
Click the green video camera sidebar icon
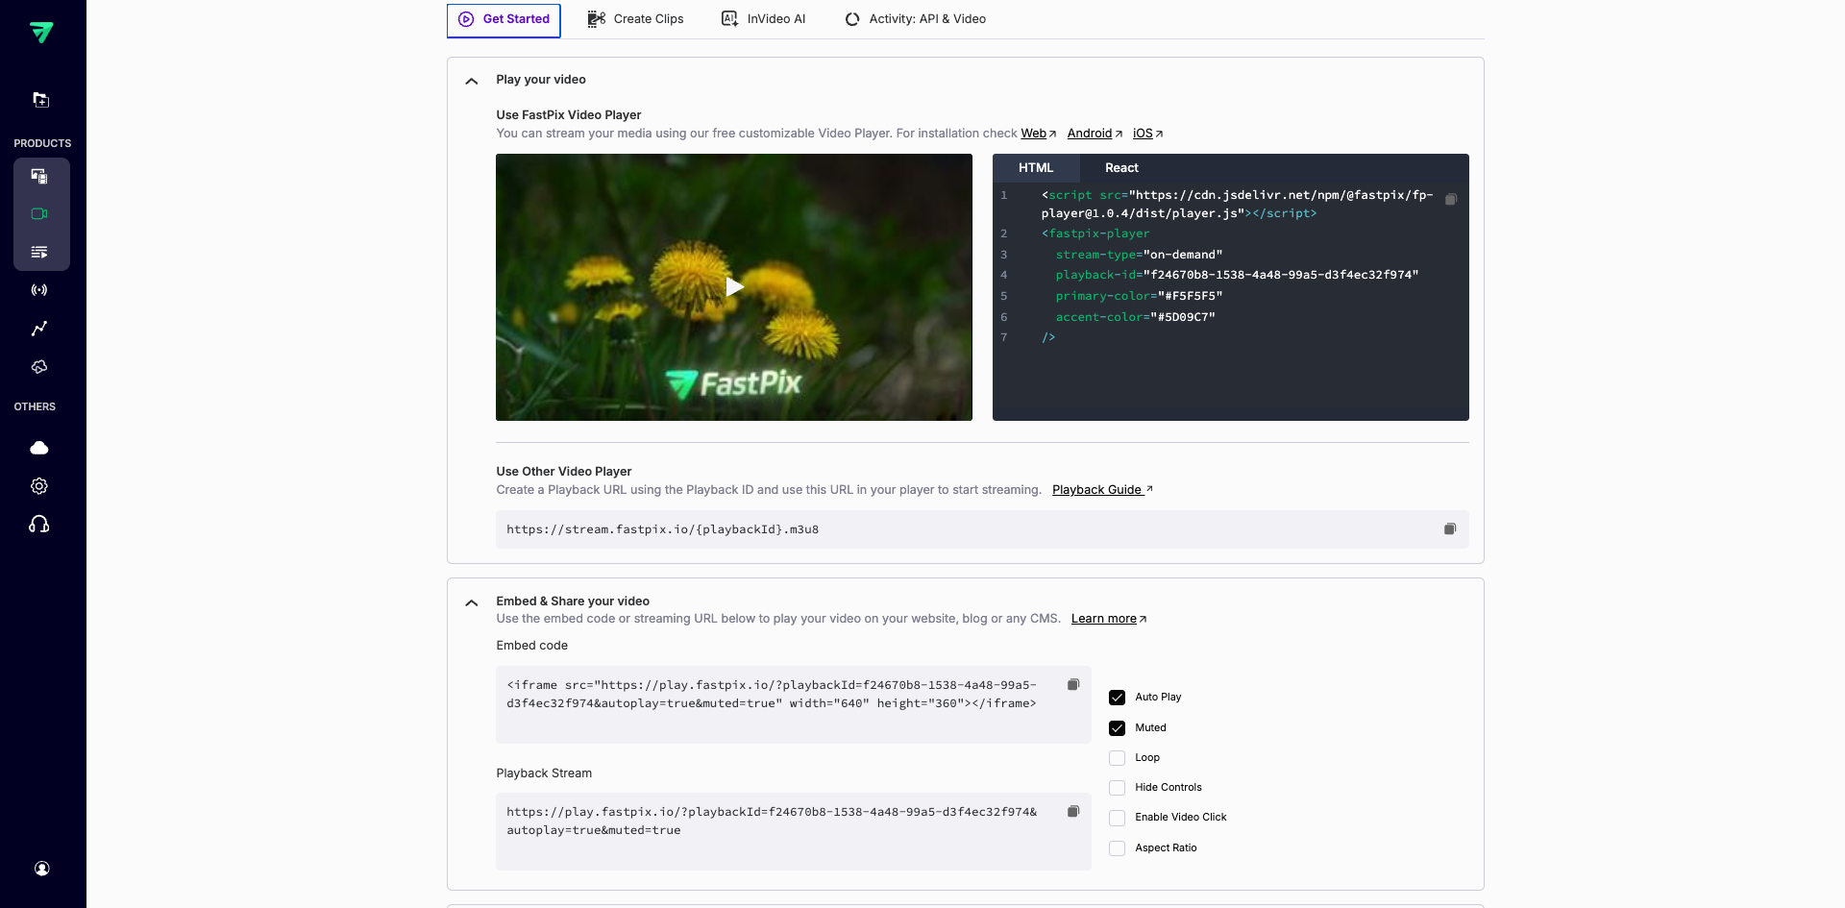coord(39,214)
